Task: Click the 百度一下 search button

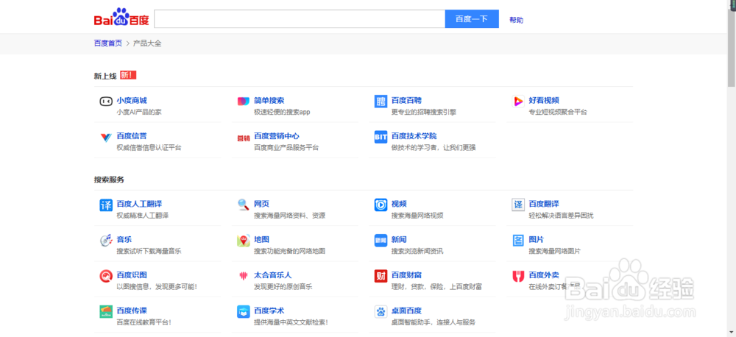Action: [472, 19]
